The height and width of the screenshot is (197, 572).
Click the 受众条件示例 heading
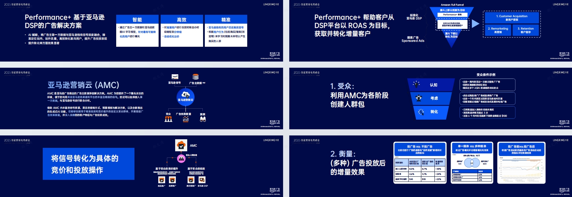click(486, 75)
